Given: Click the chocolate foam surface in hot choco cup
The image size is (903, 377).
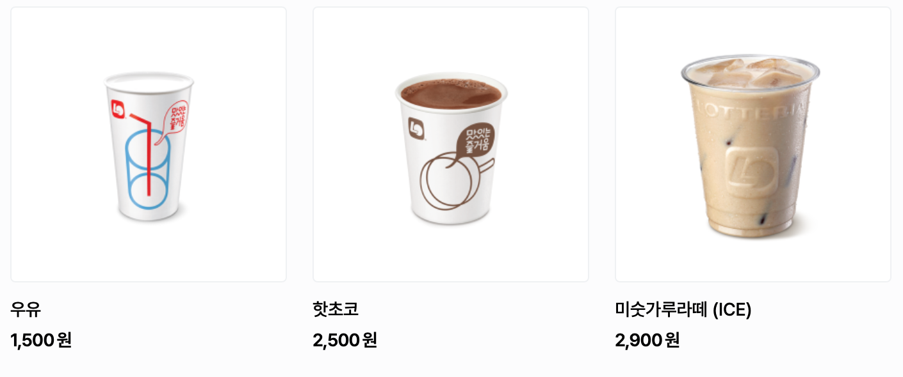Looking at the screenshot, I should point(451,95).
